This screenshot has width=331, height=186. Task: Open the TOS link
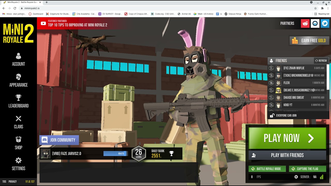[x=4, y=182]
